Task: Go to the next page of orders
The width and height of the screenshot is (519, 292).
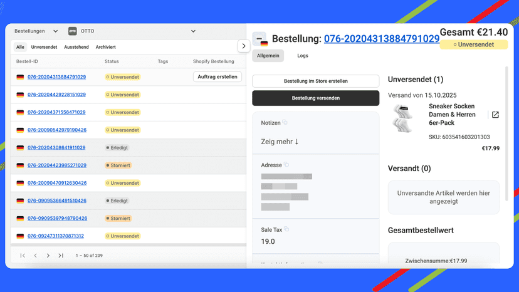Action: pos(48,256)
